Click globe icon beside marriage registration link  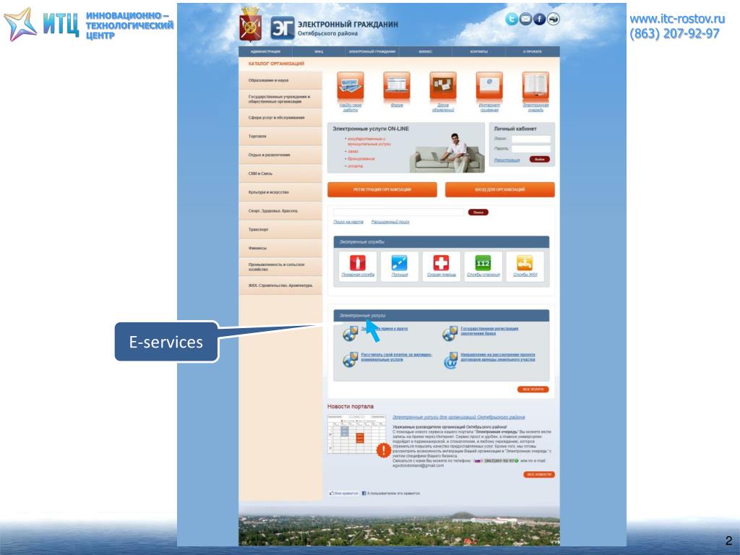tap(449, 333)
